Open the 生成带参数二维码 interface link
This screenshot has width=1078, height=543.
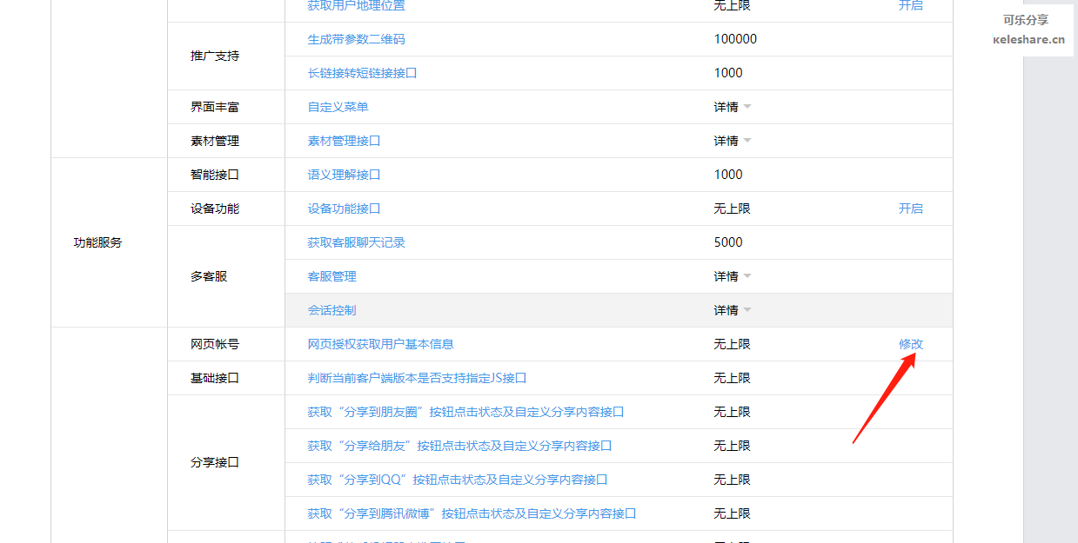click(356, 39)
